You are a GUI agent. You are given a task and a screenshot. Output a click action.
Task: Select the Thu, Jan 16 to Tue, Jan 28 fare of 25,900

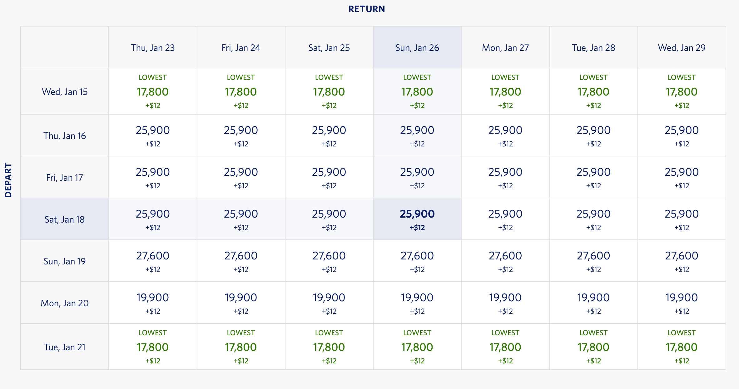593,135
